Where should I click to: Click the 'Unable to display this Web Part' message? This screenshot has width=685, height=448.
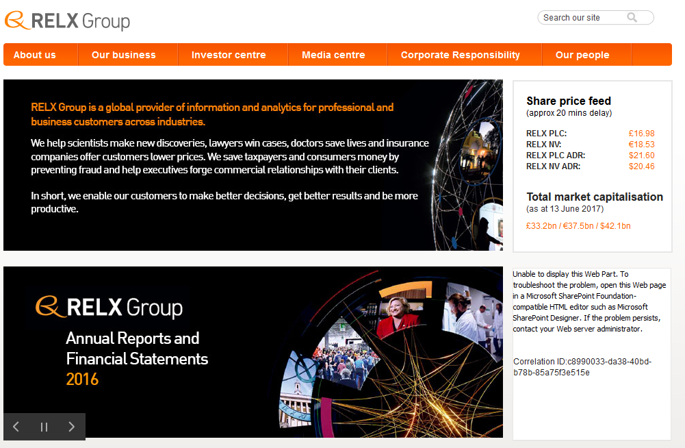[589, 301]
